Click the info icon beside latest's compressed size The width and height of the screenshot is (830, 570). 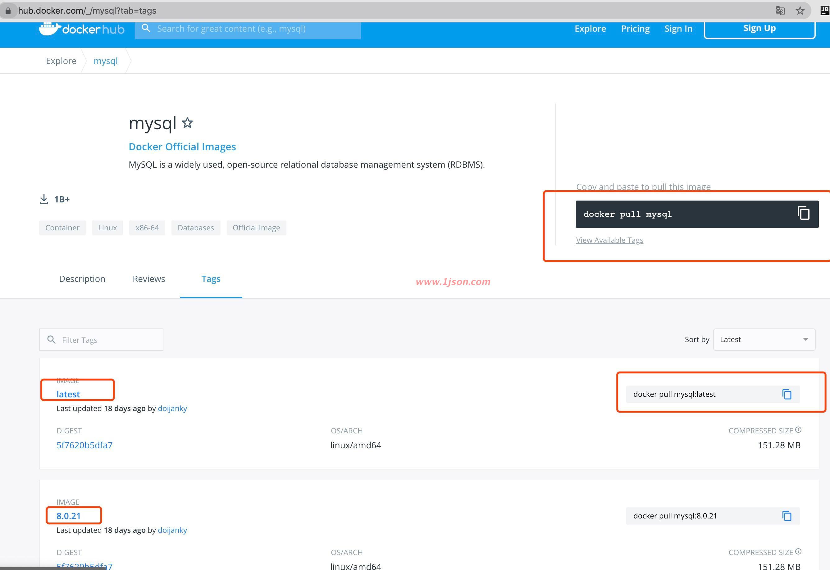click(x=799, y=430)
